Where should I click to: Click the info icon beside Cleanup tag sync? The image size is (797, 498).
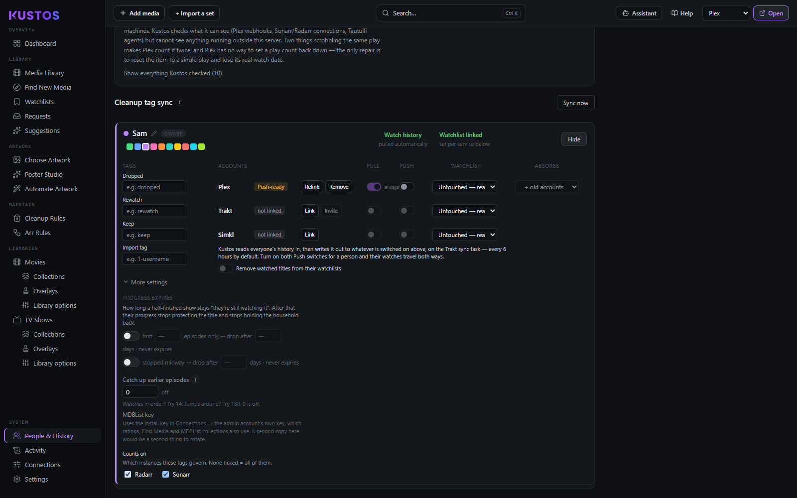(180, 102)
